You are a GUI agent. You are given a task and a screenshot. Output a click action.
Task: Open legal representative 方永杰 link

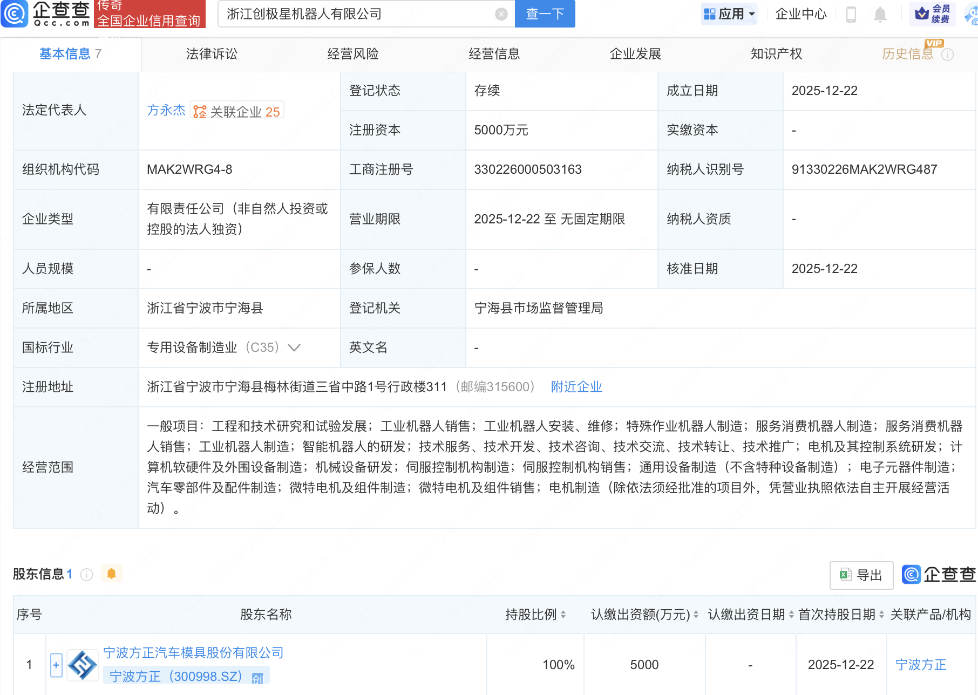(166, 111)
